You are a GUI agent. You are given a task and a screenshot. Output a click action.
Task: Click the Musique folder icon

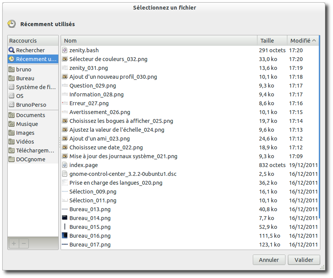(12, 124)
